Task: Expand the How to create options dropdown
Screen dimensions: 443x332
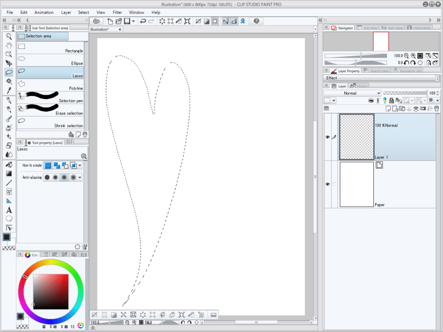Action: click(x=80, y=165)
